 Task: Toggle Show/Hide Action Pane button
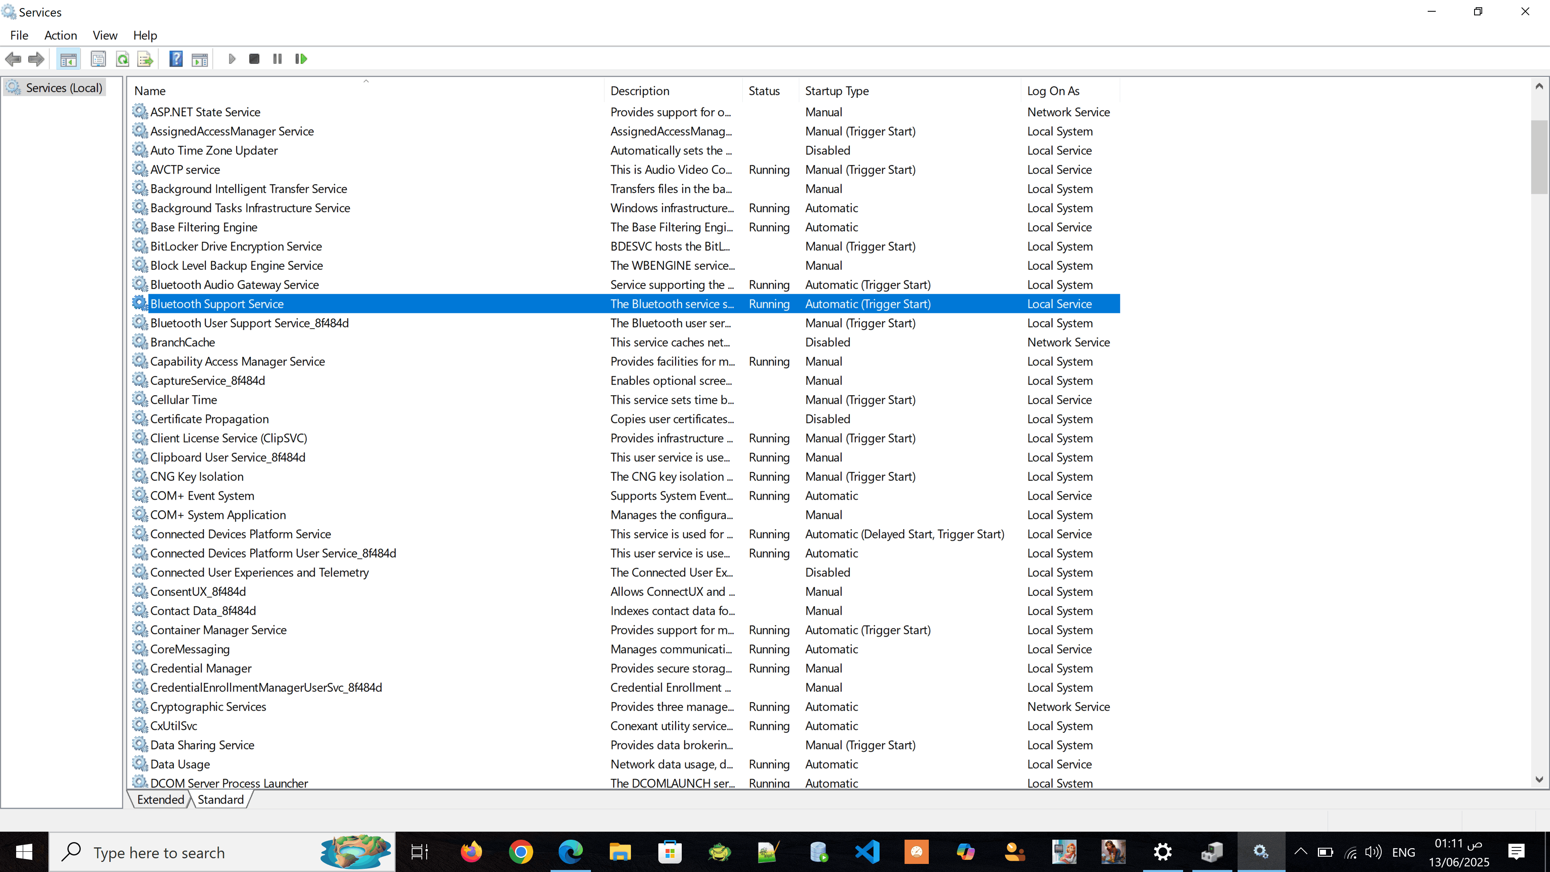(200, 59)
